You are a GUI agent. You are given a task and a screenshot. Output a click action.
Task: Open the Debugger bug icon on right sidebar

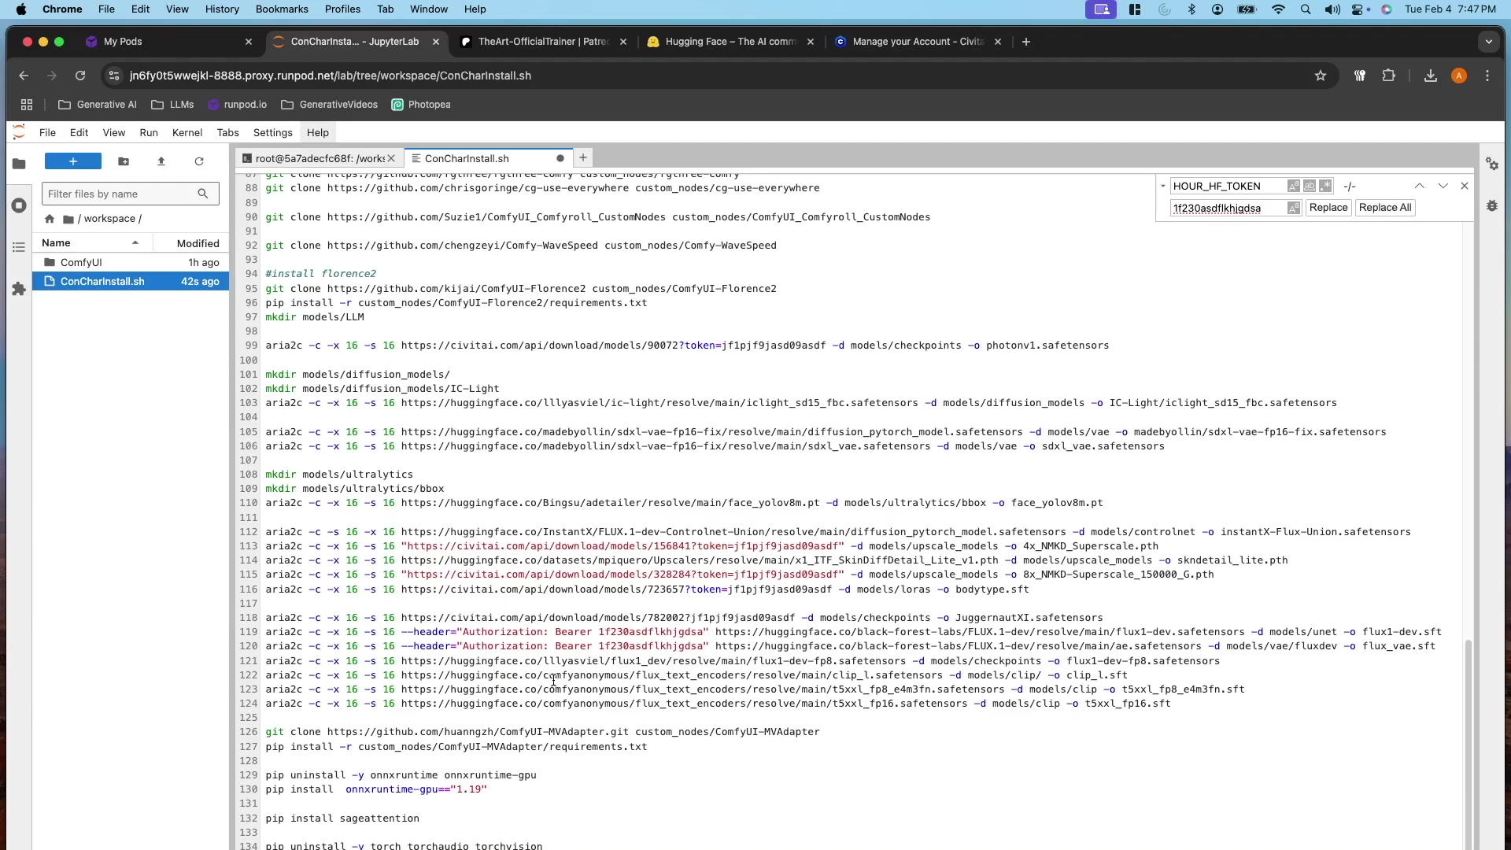[x=1491, y=205]
